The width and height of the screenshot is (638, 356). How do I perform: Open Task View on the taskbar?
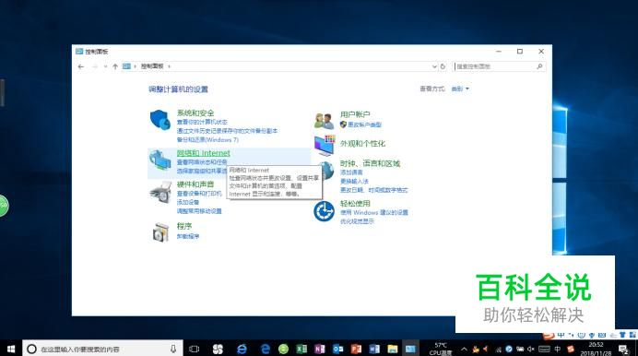(x=195, y=349)
